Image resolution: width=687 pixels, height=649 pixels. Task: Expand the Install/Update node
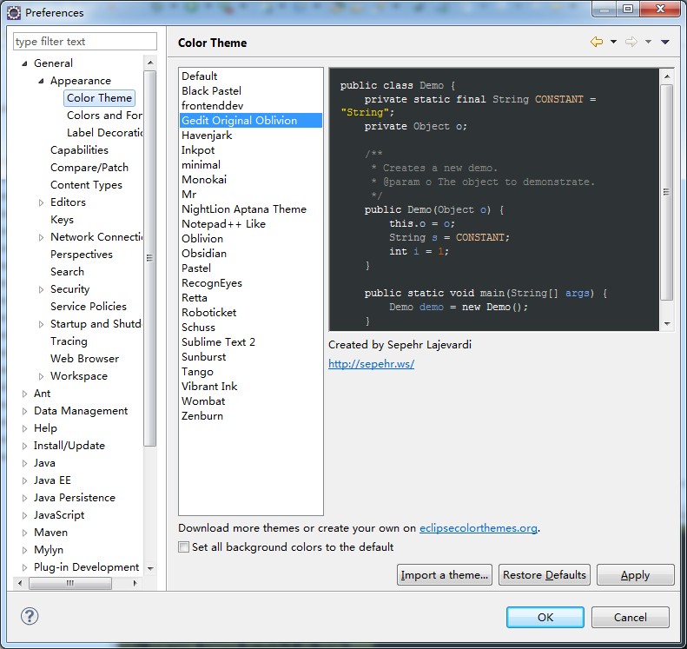point(24,446)
